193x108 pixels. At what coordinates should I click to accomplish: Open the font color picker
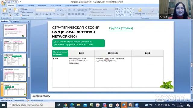coord(63,14)
